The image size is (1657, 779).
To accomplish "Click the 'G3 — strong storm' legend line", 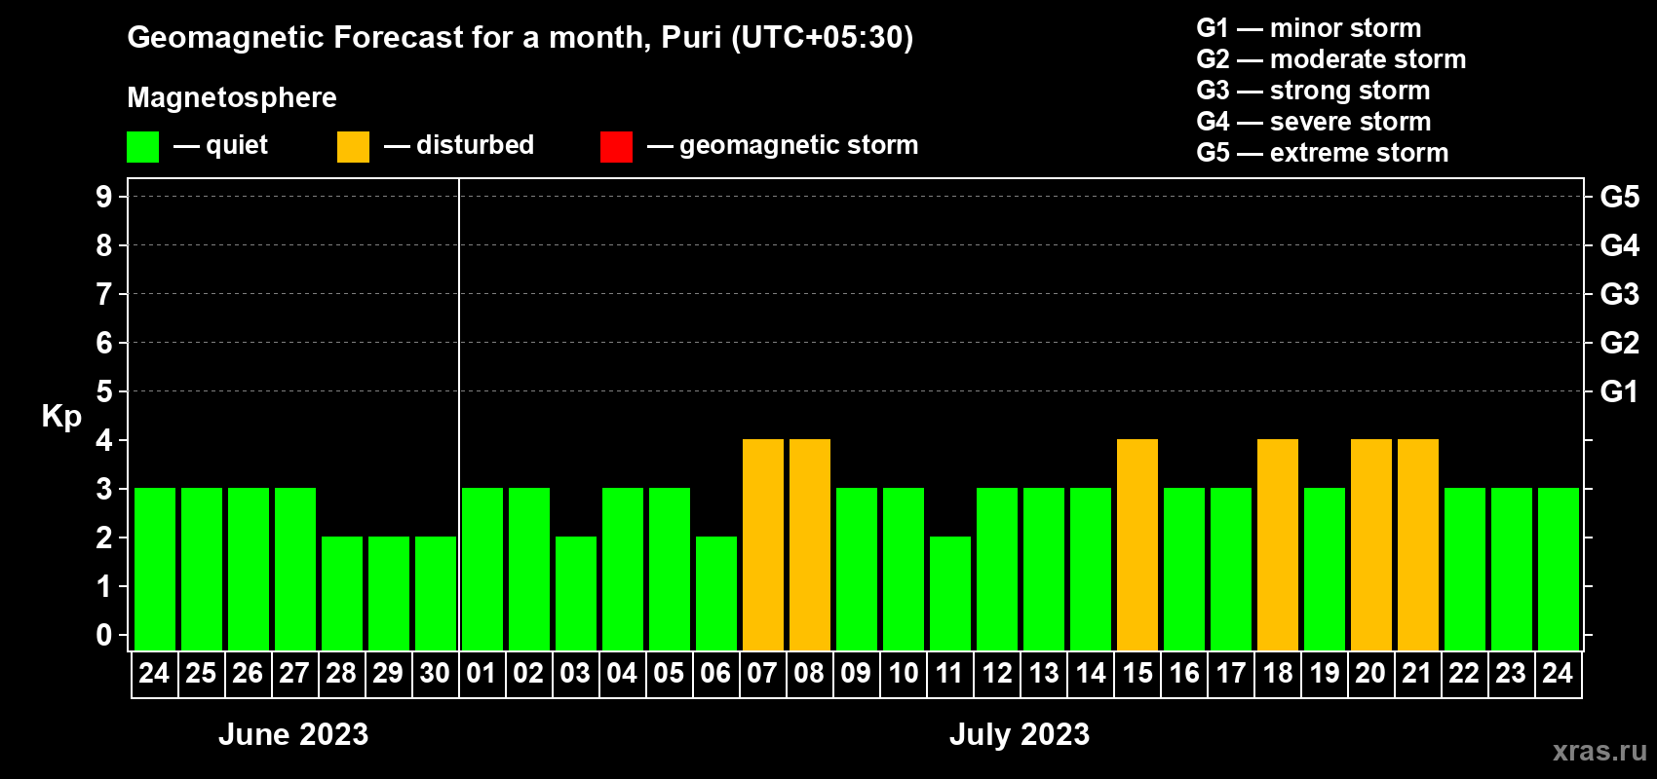I will click(1314, 91).
